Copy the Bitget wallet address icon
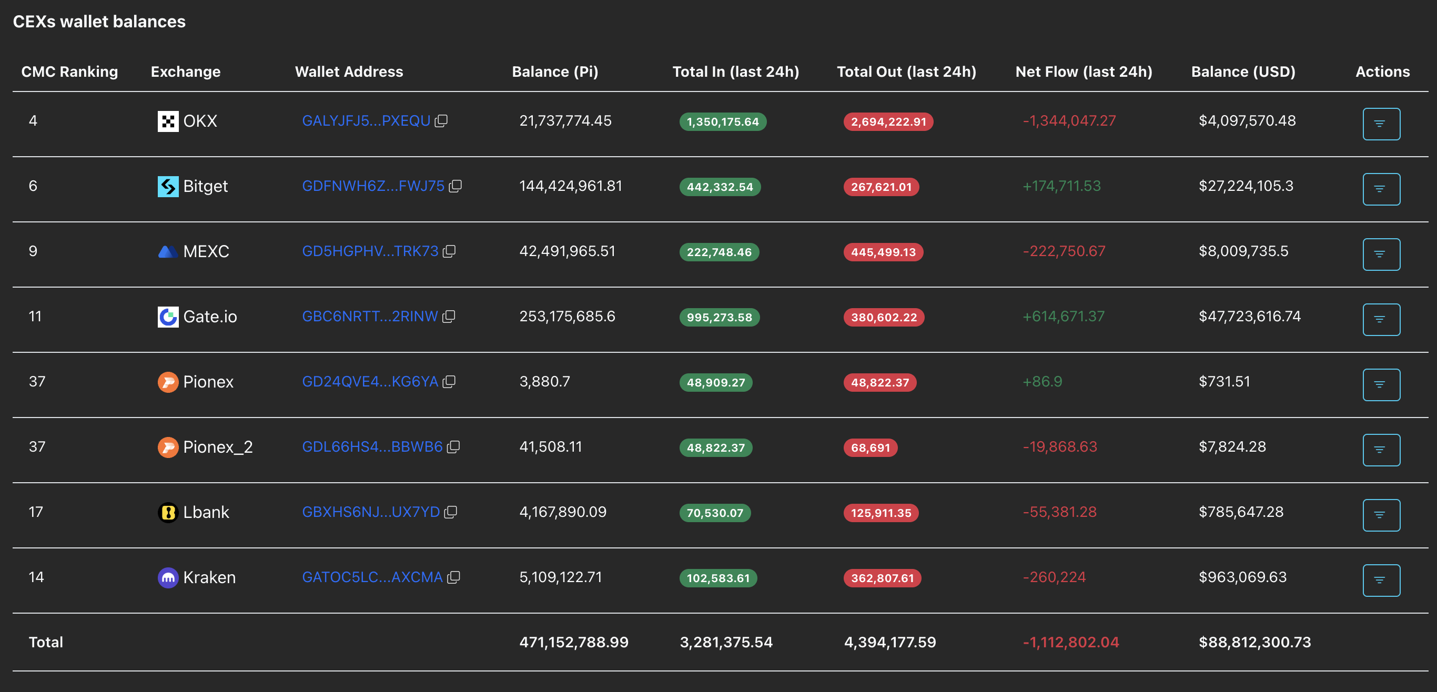 pos(455,186)
